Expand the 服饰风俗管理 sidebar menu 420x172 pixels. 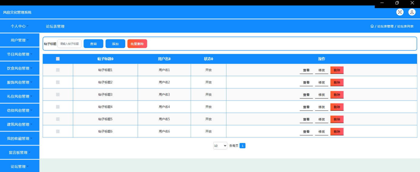pos(20,82)
